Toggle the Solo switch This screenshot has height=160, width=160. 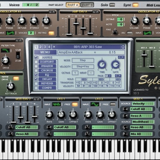click(x=112, y=5)
